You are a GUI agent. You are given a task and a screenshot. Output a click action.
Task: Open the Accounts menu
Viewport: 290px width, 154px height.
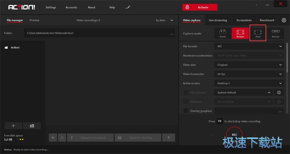tap(71, 7)
